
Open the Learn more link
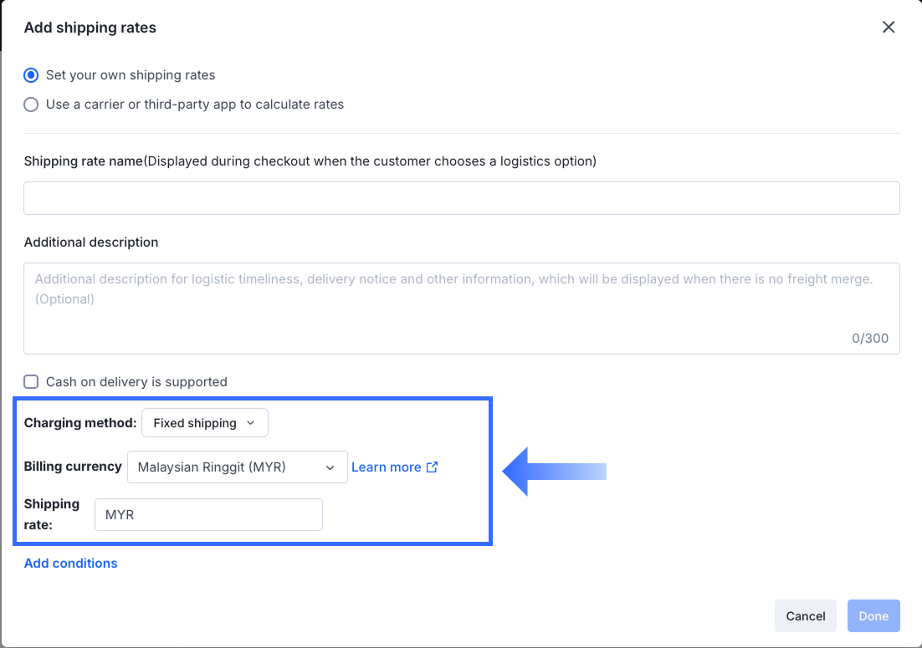(386, 467)
